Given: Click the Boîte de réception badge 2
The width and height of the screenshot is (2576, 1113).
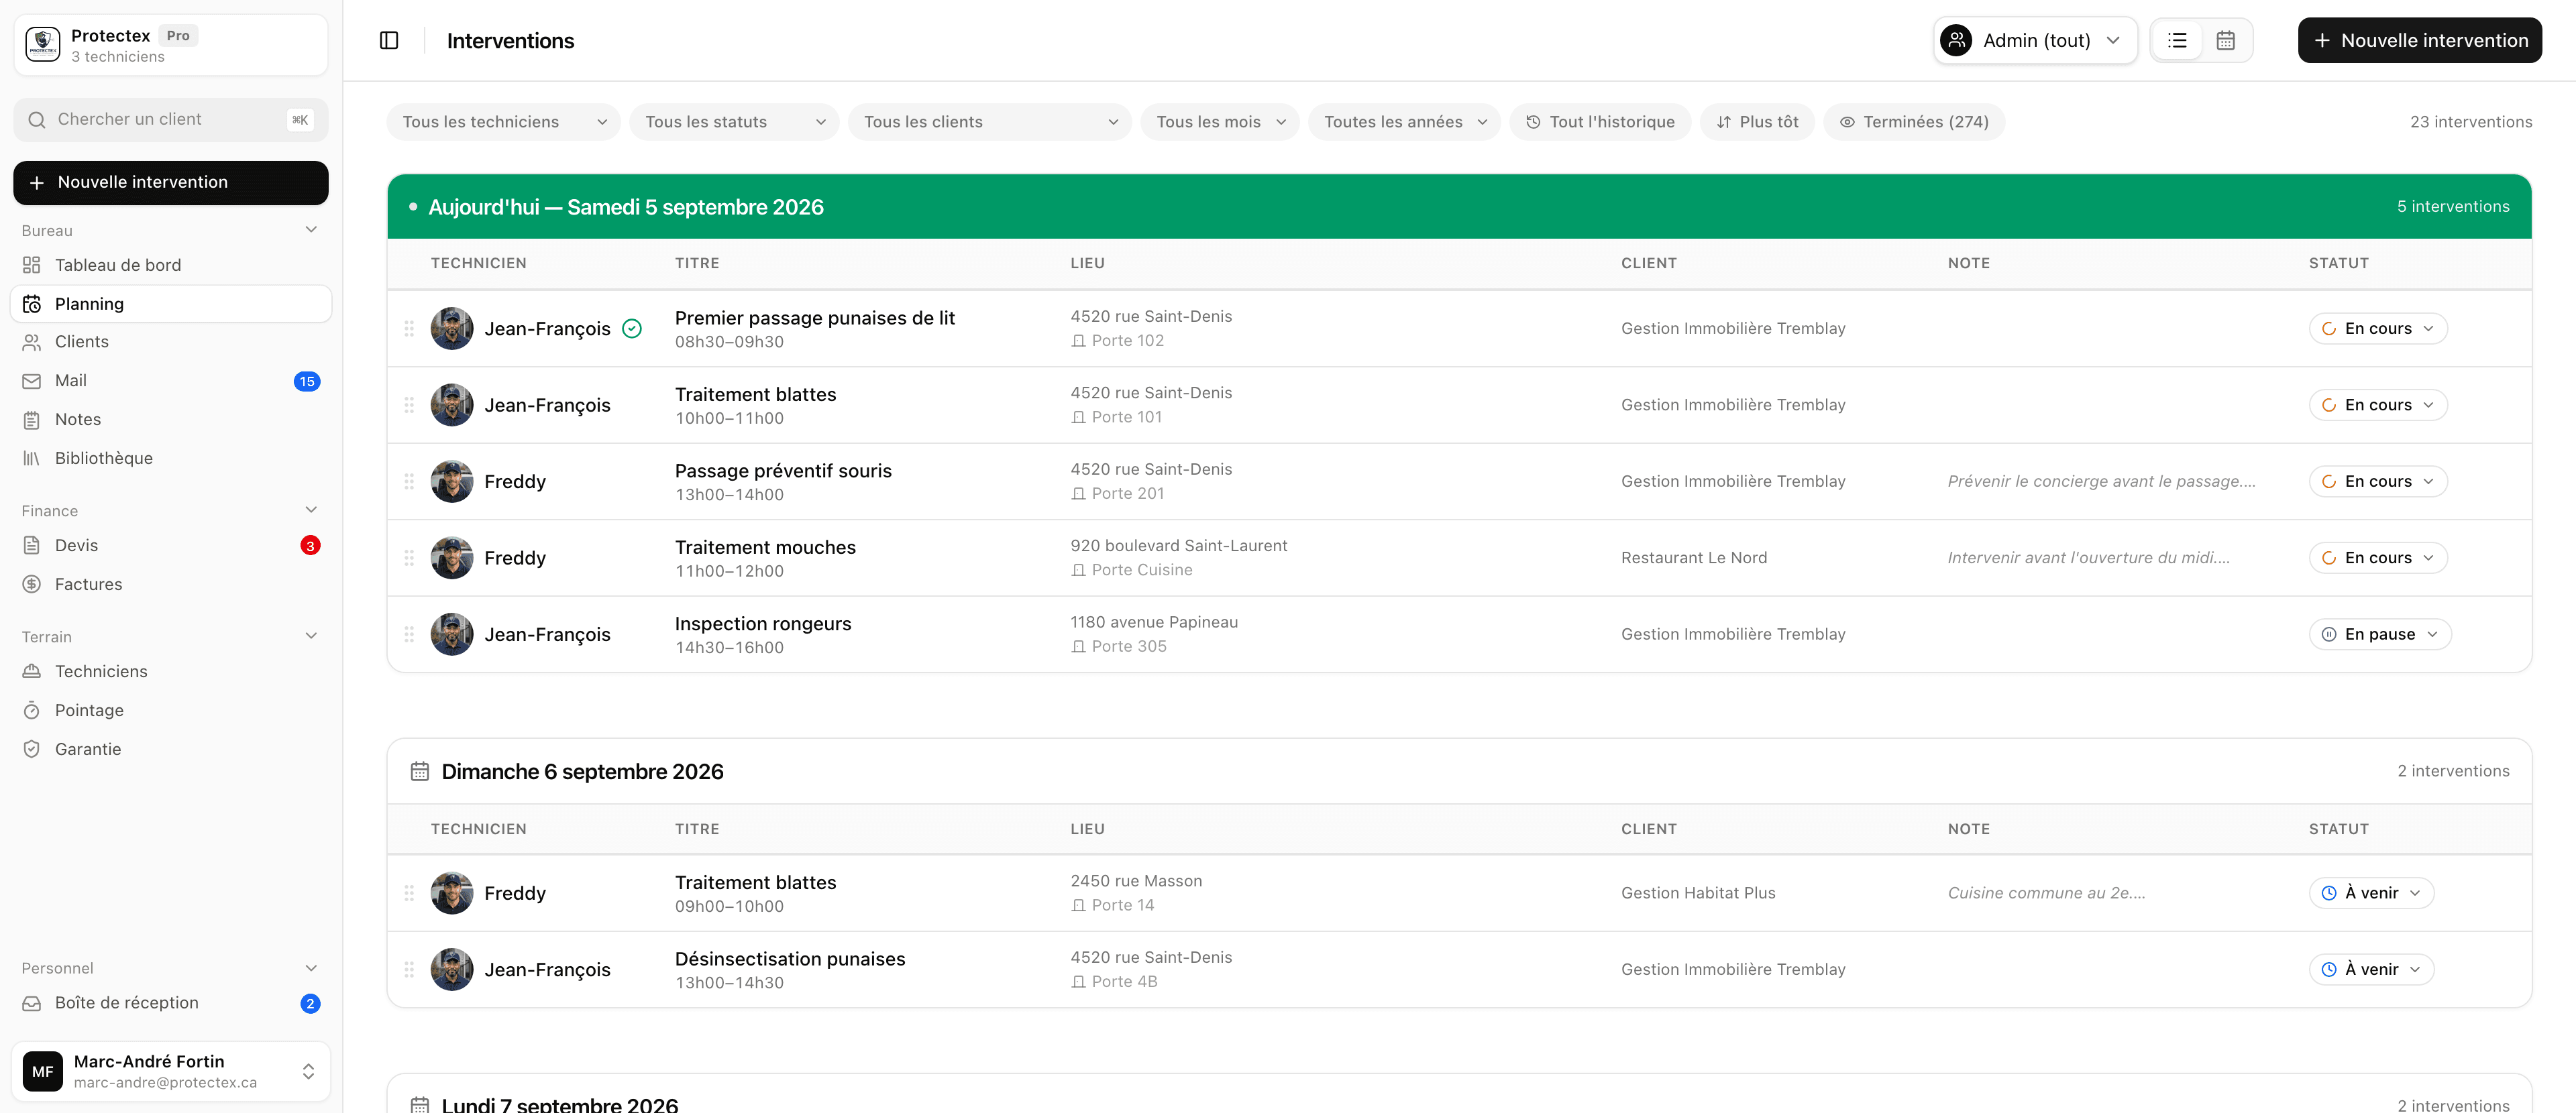Looking at the screenshot, I should click(x=310, y=1004).
